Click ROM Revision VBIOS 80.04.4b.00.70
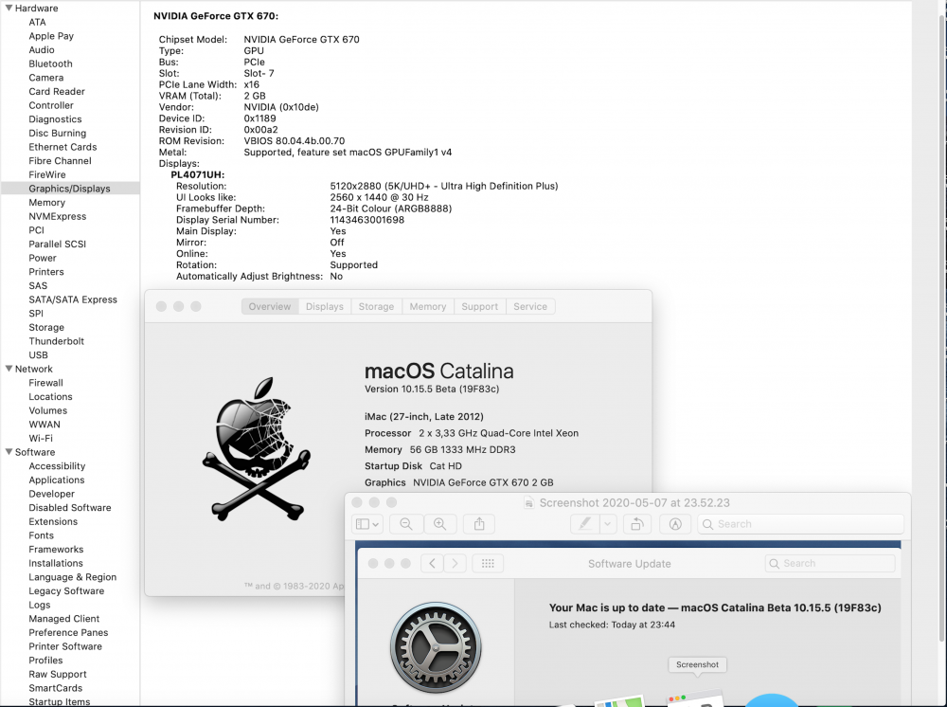This screenshot has height=707, width=947. pos(295,141)
